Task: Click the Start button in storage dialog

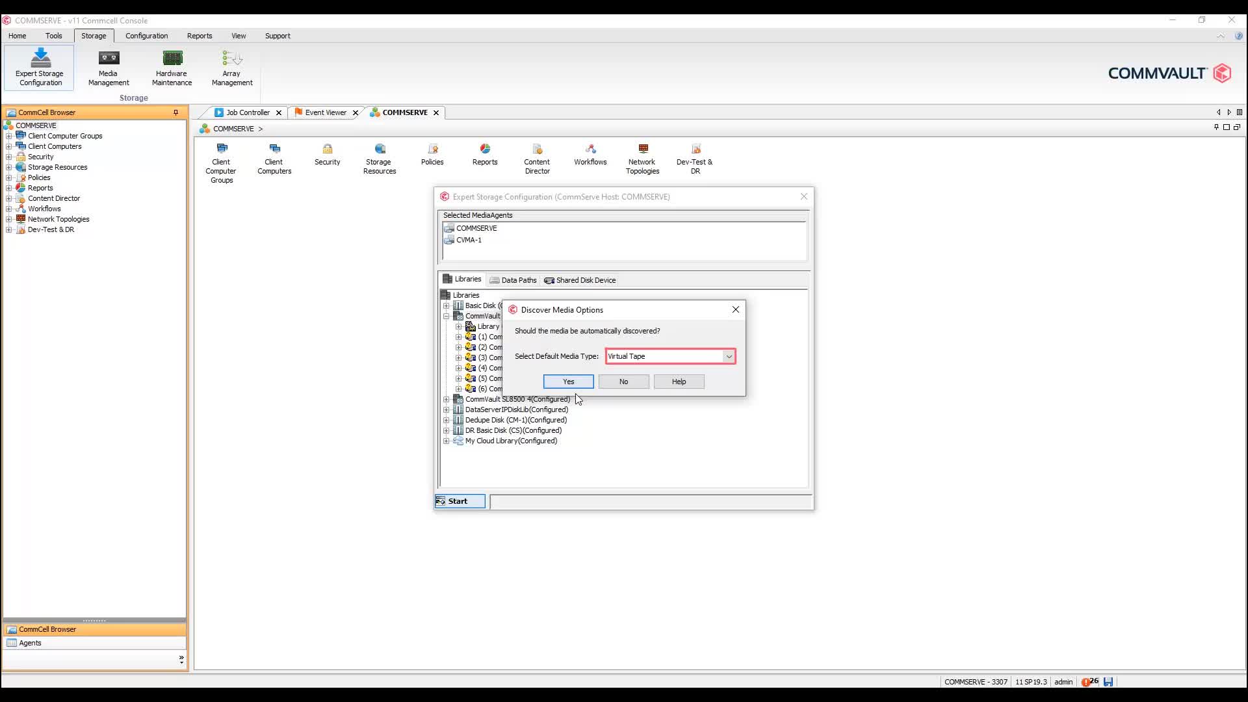Action: point(460,501)
